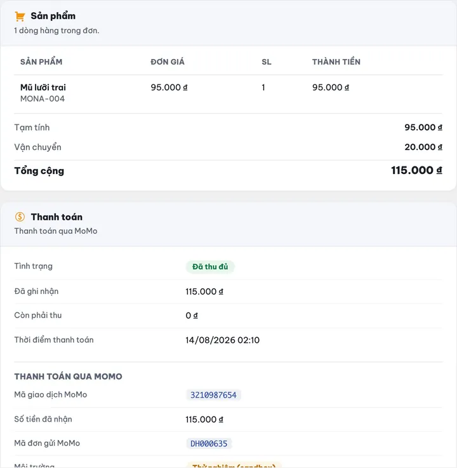457x468 pixels.
Task: Click the dollar coin icon beside Thanh toán
Action: pos(20,217)
